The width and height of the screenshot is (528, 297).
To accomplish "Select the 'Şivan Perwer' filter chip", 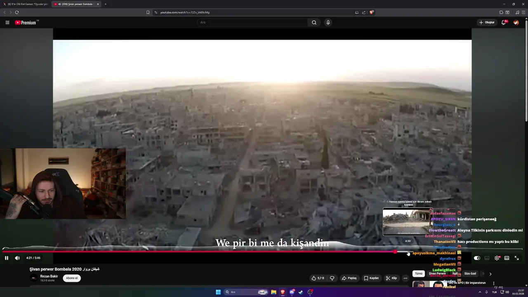I will 437,273.
